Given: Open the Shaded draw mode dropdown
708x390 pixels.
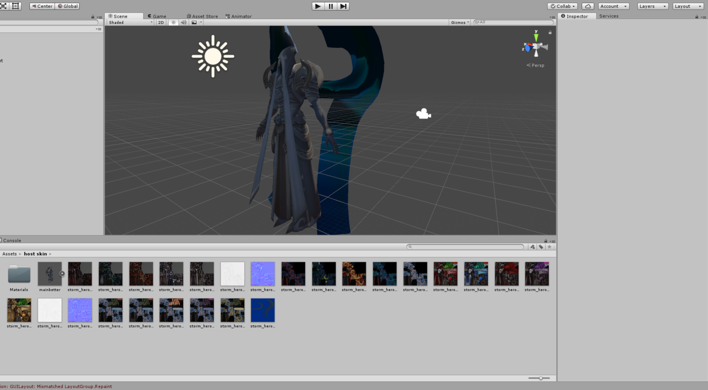Looking at the screenshot, I should 130,22.
